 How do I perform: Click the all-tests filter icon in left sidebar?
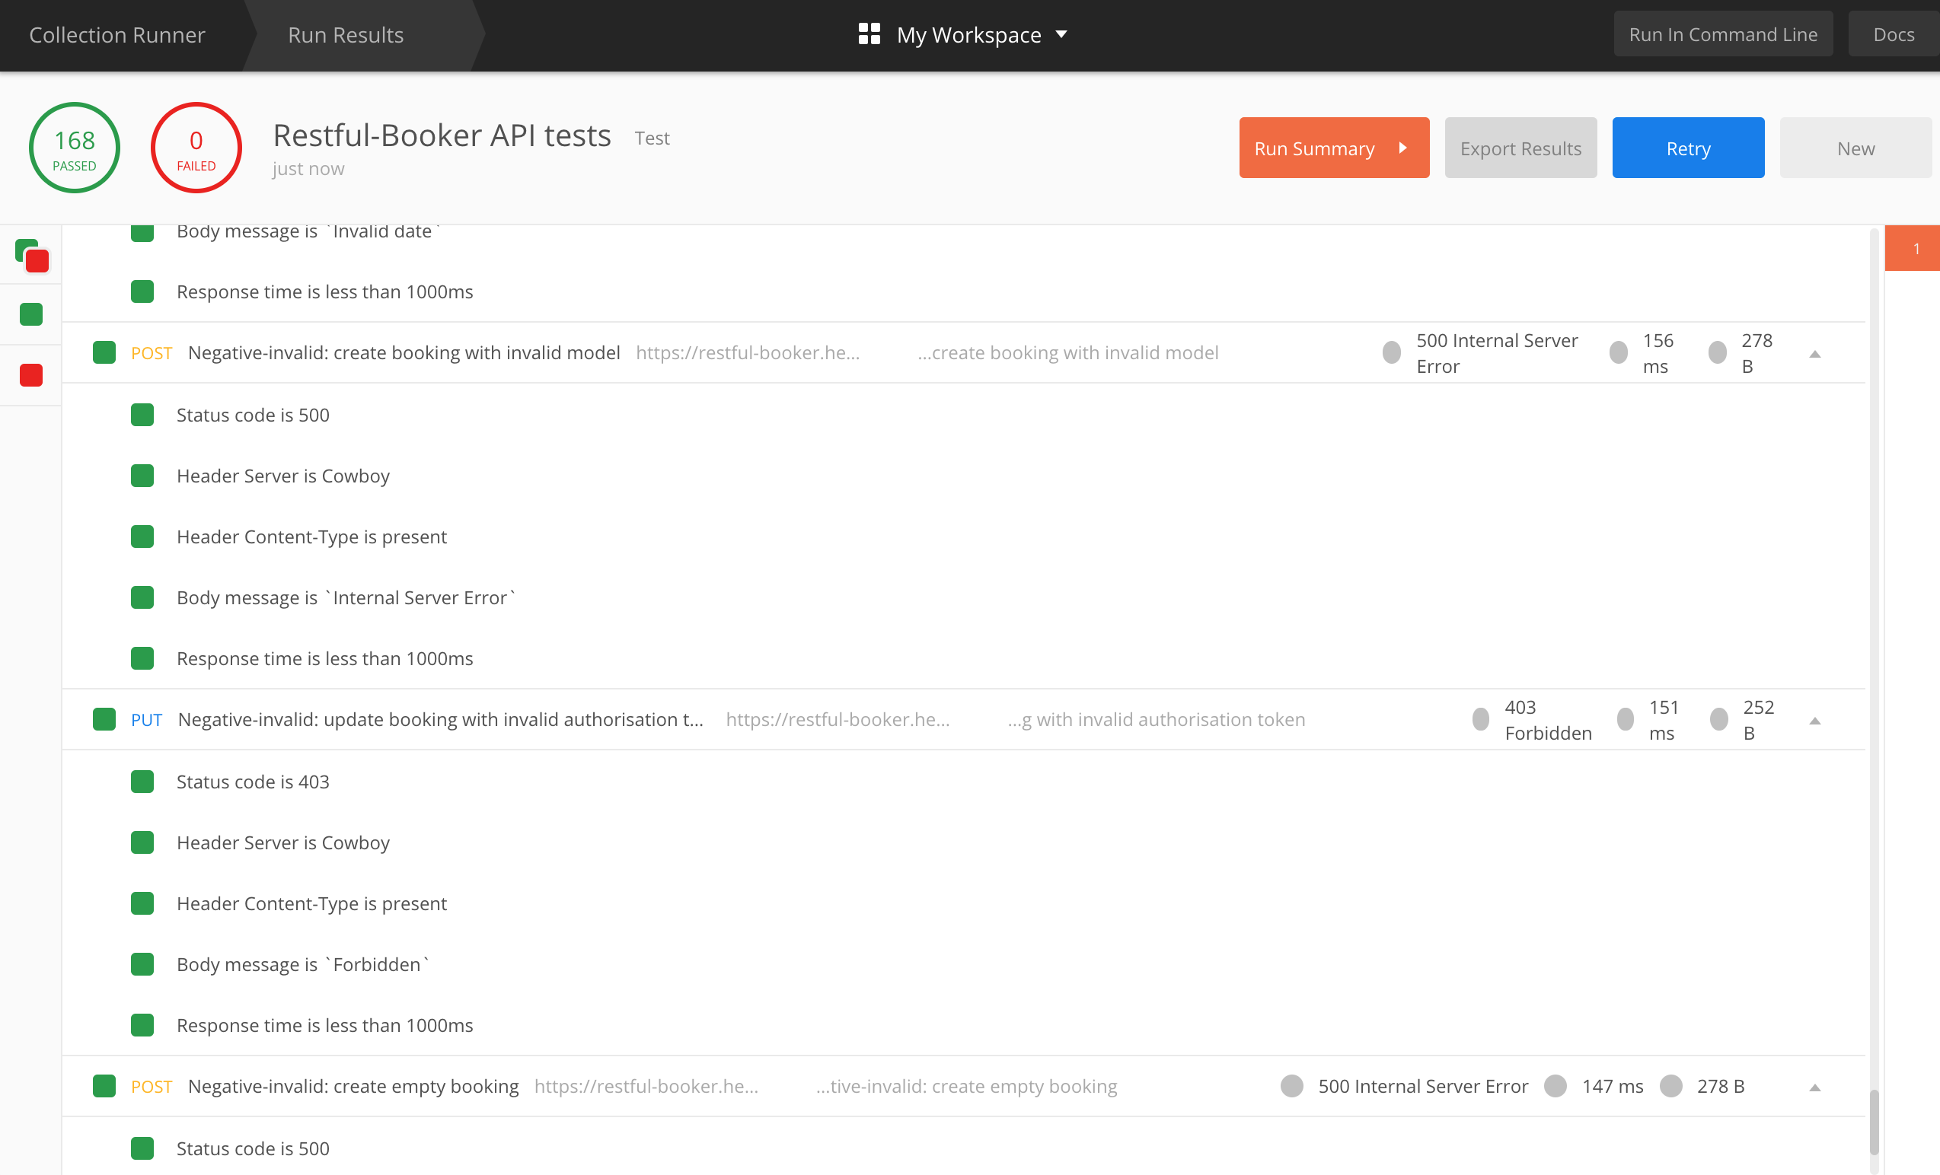pyautogui.click(x=31, y=254)
